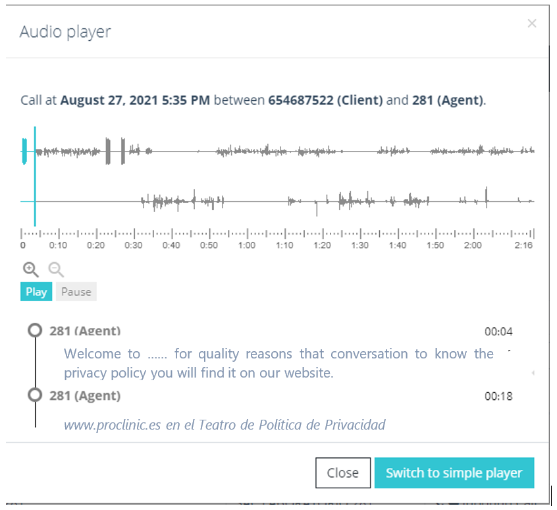Seek to 1:00 on the timeline ruler

248,234
